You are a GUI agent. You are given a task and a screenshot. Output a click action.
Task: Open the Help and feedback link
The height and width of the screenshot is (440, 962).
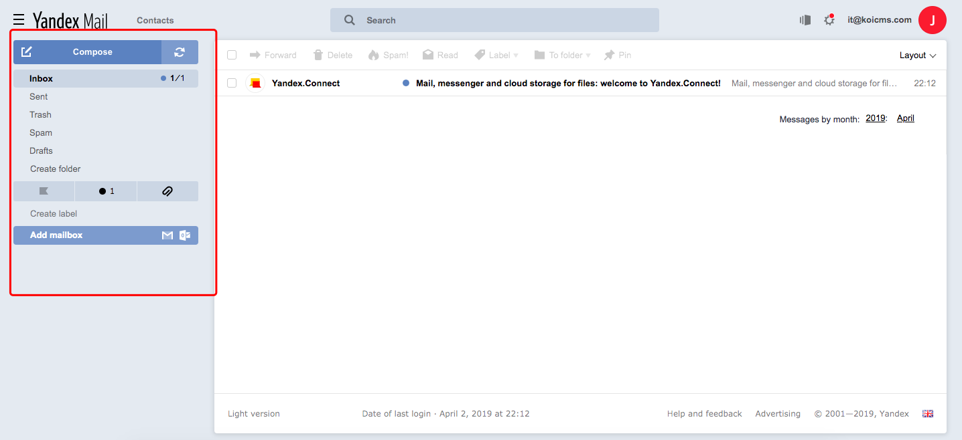705,414
